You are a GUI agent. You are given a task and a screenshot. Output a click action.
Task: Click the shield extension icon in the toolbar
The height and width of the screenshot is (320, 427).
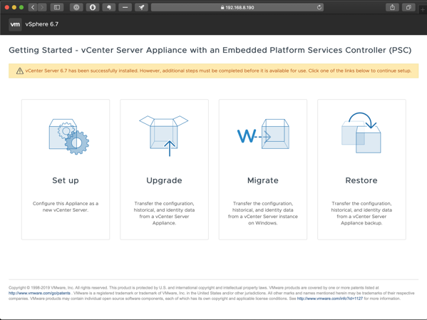(x=93, y=7)
